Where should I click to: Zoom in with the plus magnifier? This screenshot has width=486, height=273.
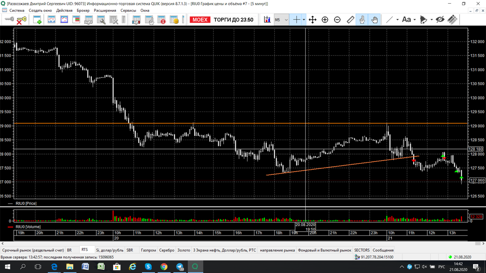point(325,19)
